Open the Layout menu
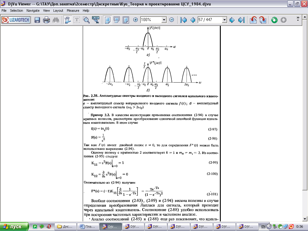The width and height of the screenshot is (308, 231). coord(58,11)
